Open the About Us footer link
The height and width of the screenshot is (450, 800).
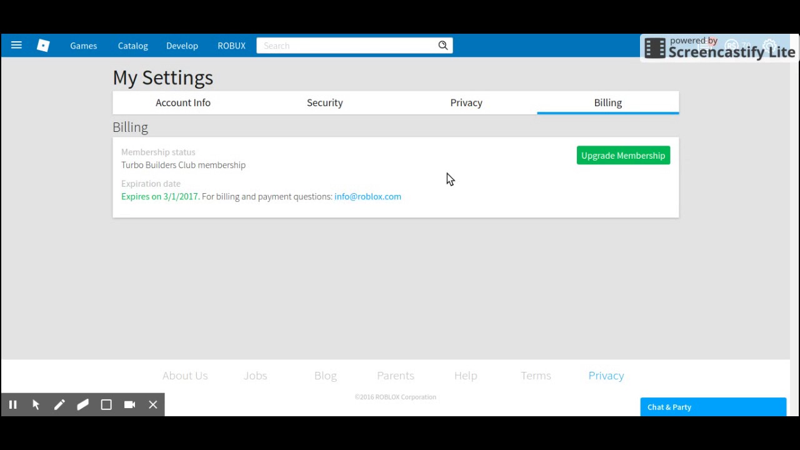tap(185, 376)
